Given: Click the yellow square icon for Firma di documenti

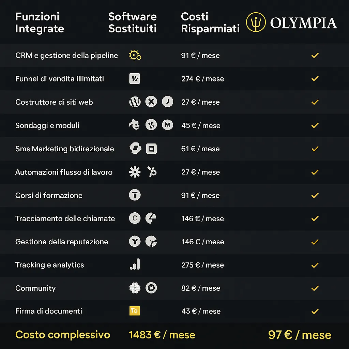Looking at the screenshot, I should click(135, 311).
